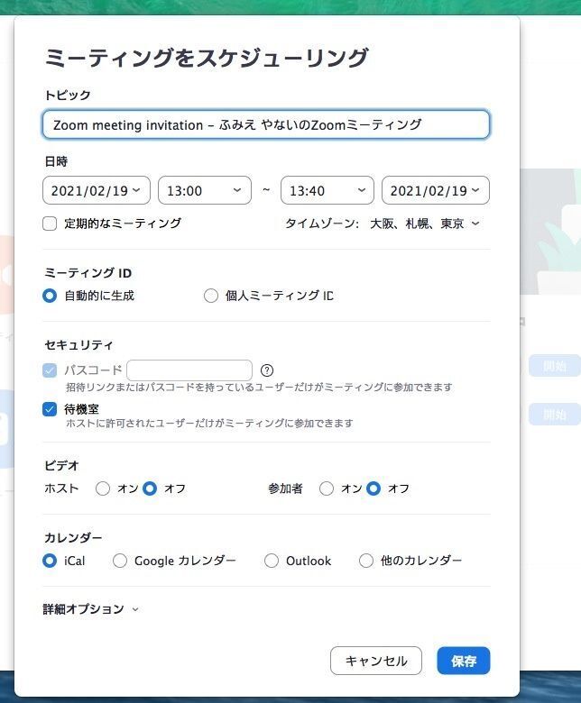Click the passcode input field
The width and height of the screenshot is (581, 703).
(189, 370)
